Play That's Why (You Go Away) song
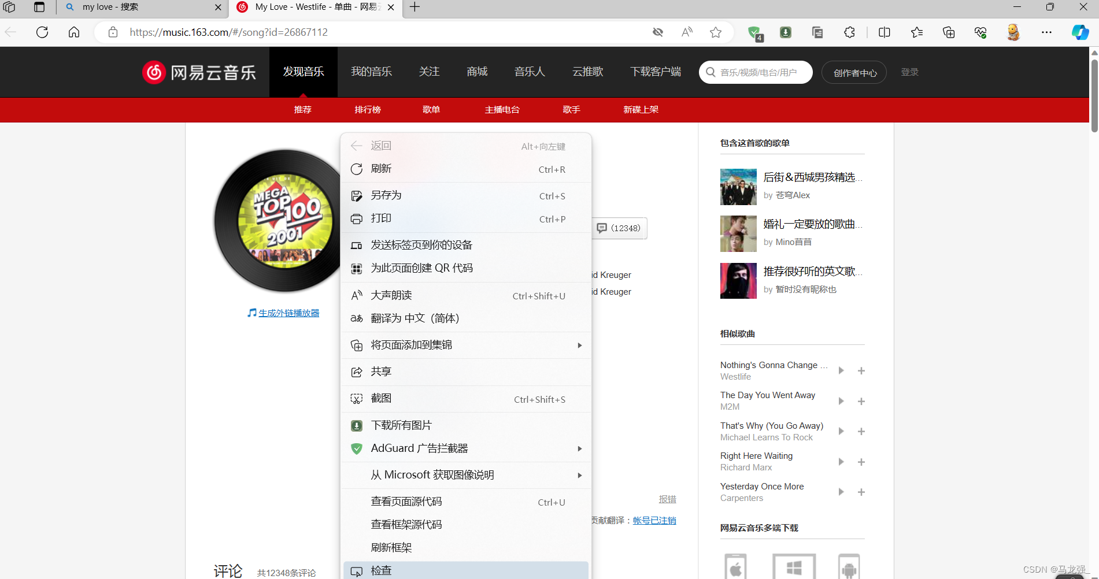 click(841, 431)
